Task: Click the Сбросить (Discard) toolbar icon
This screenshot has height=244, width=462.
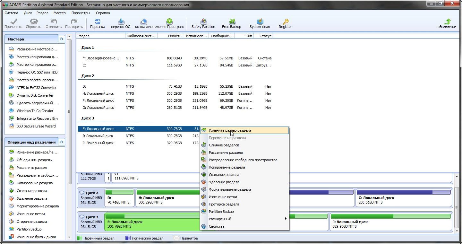Action: point(33,22)
